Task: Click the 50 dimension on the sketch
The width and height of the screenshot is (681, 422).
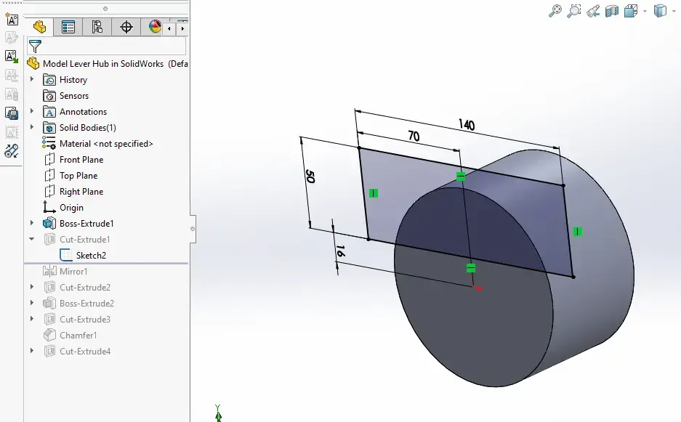Action: tap(310, 176)
